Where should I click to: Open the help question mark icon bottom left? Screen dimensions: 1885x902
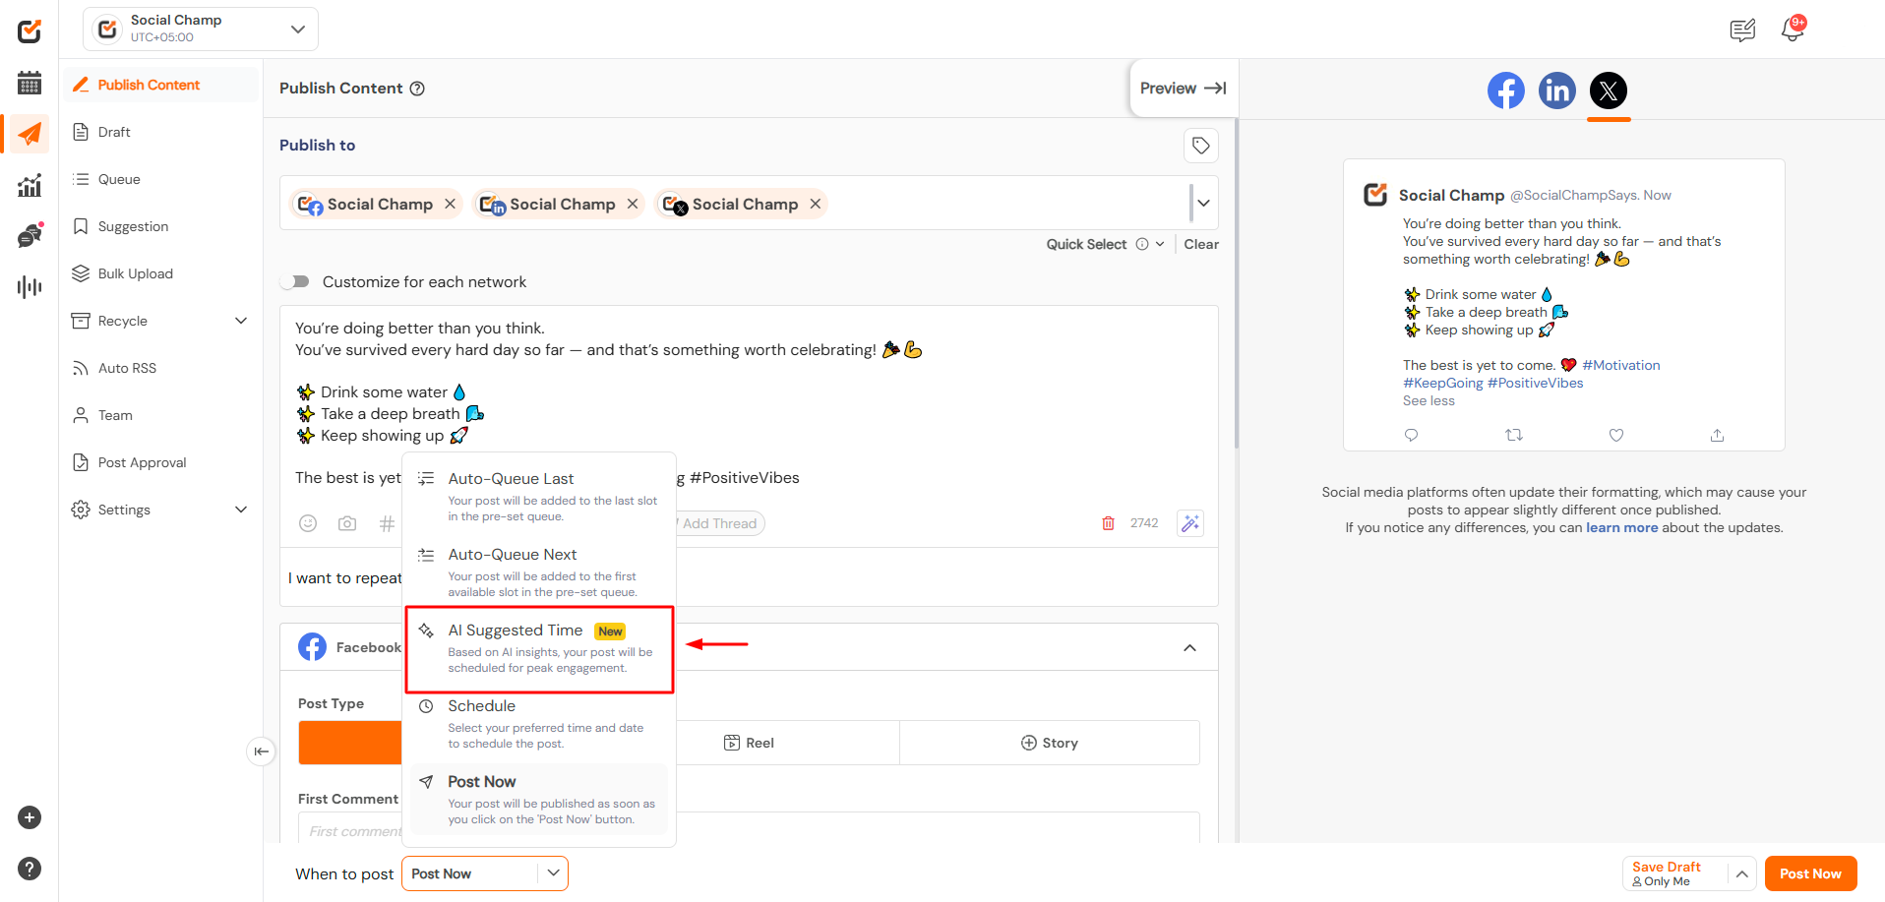tap(30, 869)
